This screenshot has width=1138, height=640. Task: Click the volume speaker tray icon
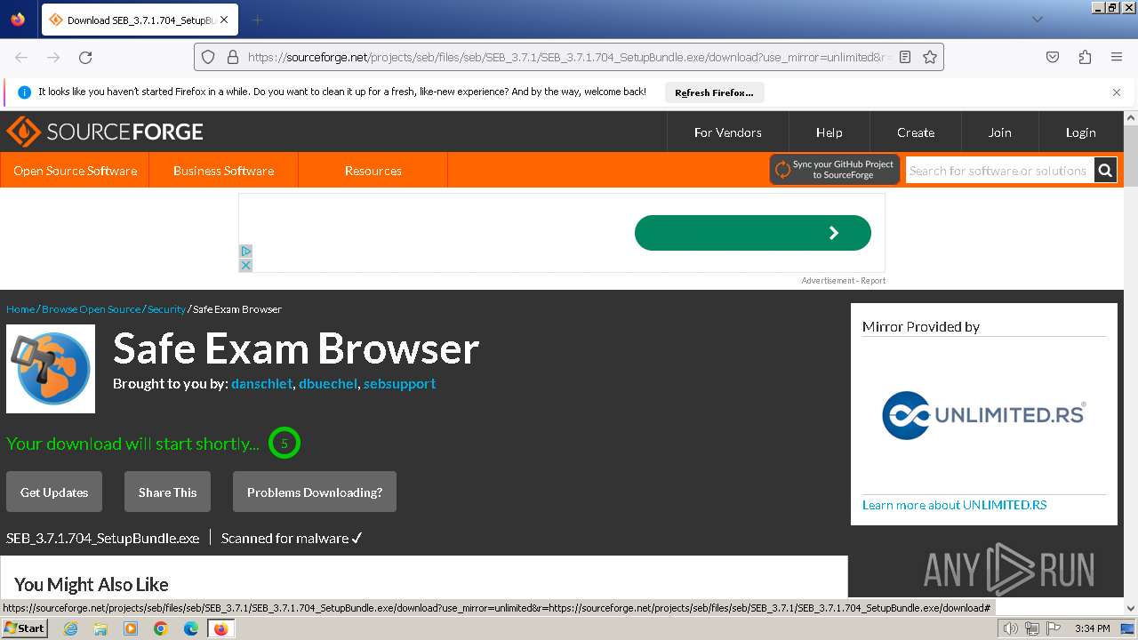[x=1011, y=628]
